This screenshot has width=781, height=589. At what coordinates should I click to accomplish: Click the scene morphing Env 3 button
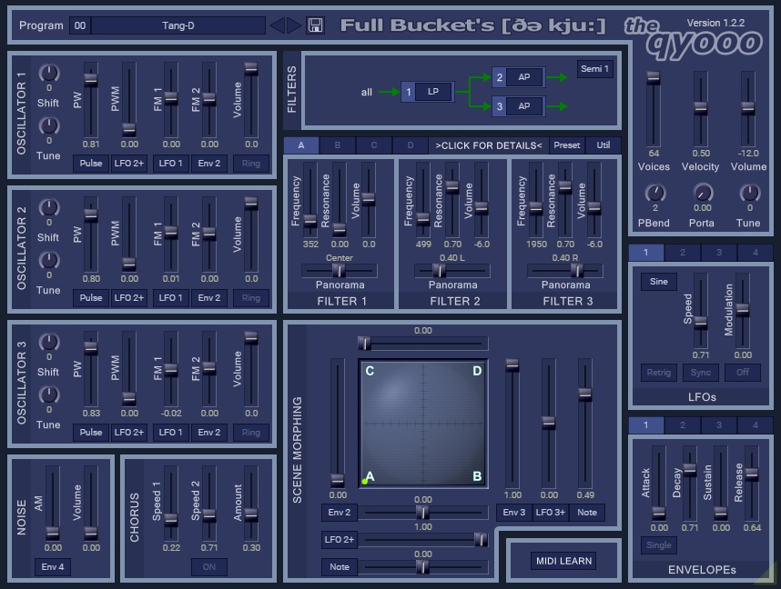(x=514, y=513)
